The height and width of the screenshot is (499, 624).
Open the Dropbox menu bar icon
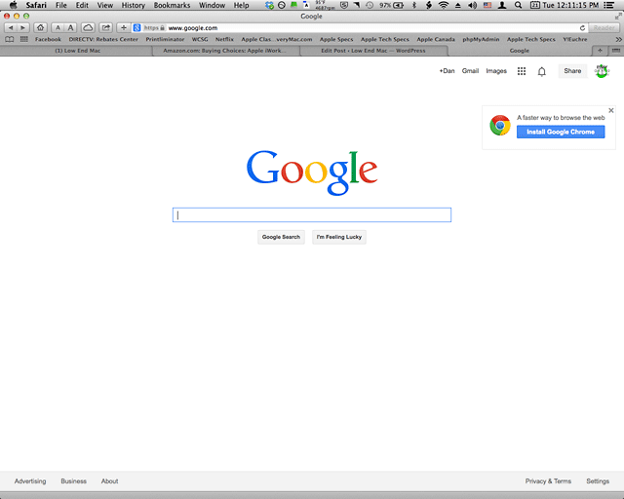pos(269,5)
